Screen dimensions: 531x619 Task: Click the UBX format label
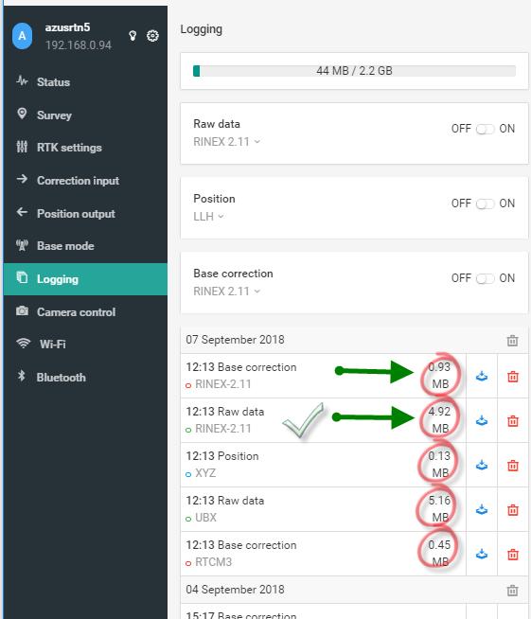tap(205, 518)
